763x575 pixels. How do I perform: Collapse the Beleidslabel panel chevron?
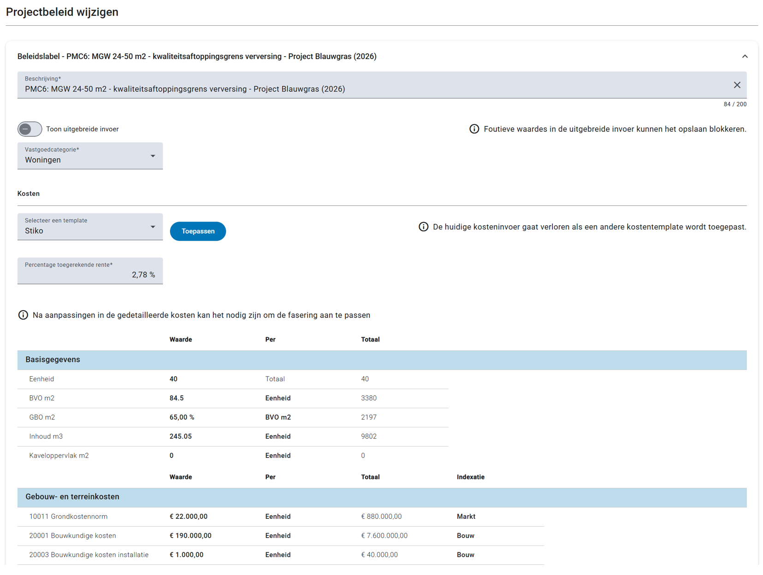coord(745,56)
